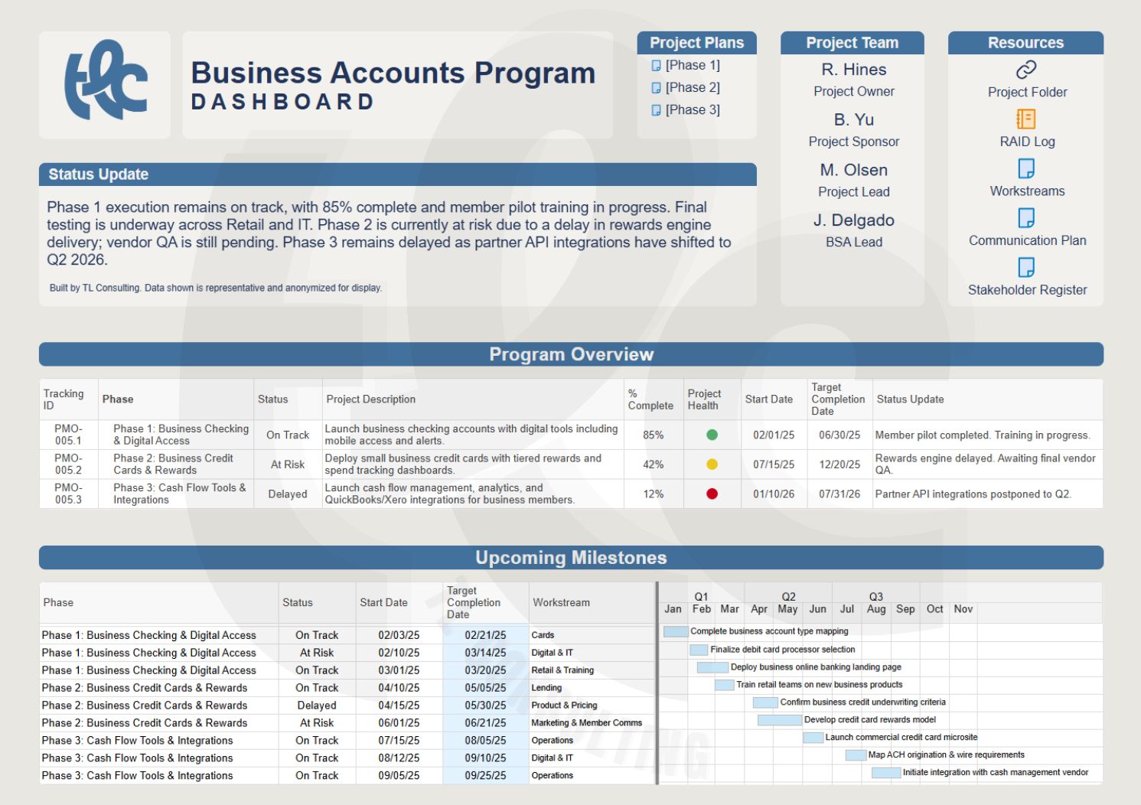The height and width of the screenshot is (805, 1141).
Task: Open the [Phase 1] project plan link
Action: [693, 66]
